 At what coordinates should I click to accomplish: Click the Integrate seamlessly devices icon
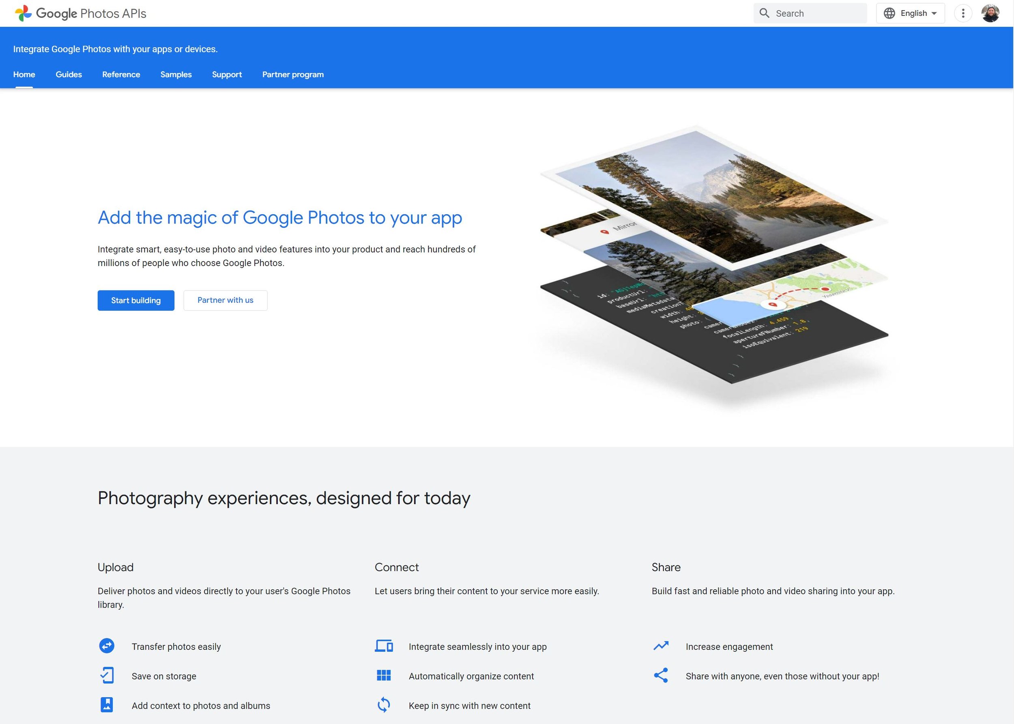pos(384,646)
